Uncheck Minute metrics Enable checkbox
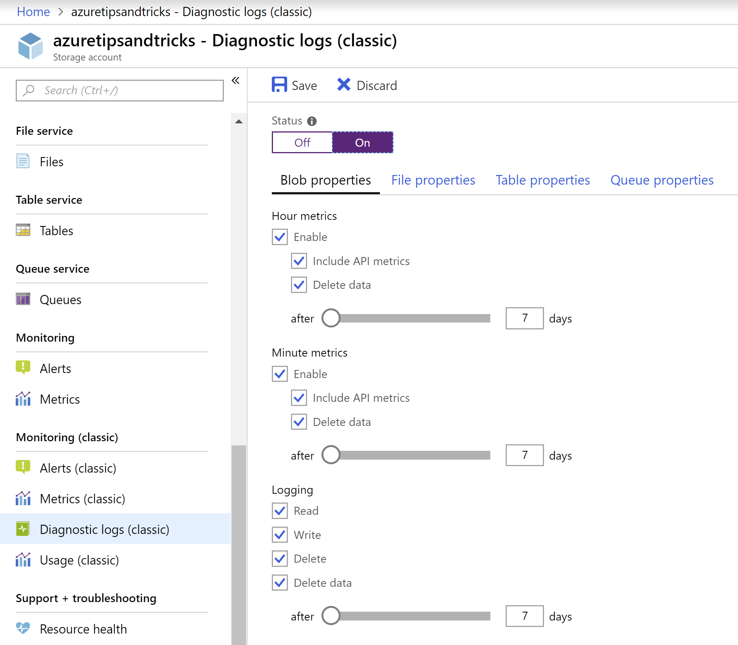This screenshot has width=738, height=645. pos(280,374)
